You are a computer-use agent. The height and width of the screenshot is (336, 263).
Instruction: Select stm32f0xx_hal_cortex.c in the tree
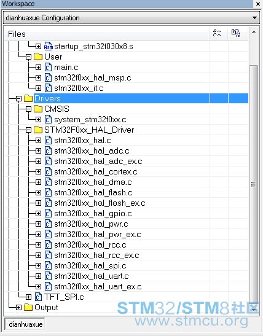[96, 171]
